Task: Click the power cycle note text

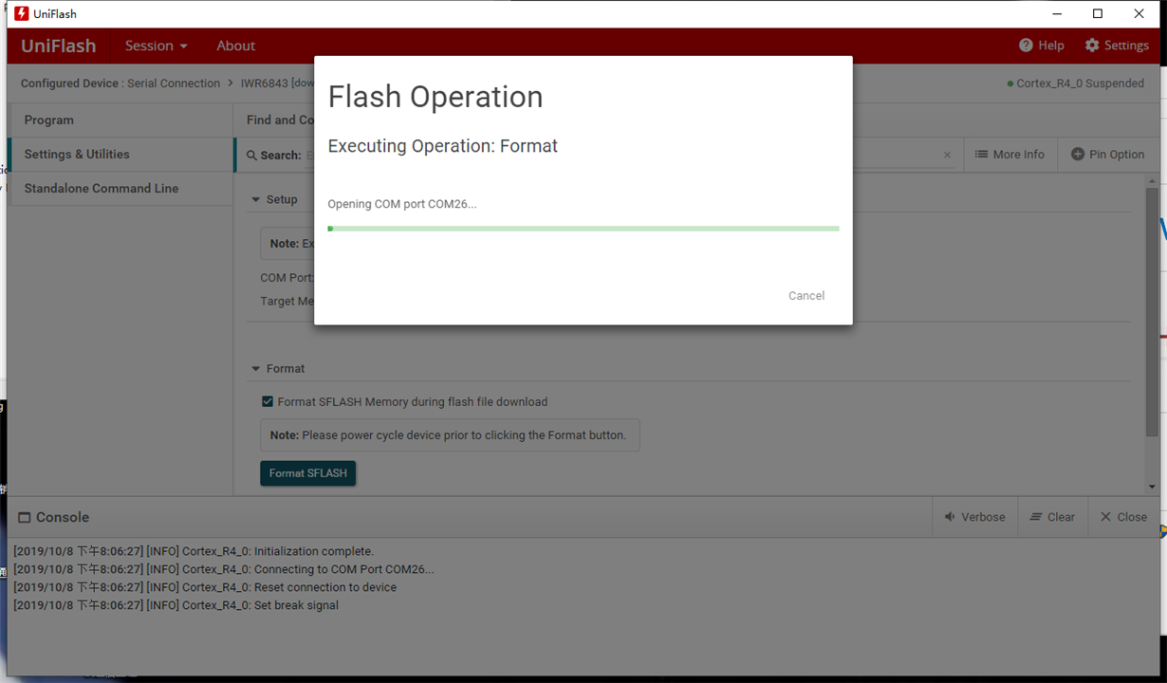Action: [x=448, y=435]
